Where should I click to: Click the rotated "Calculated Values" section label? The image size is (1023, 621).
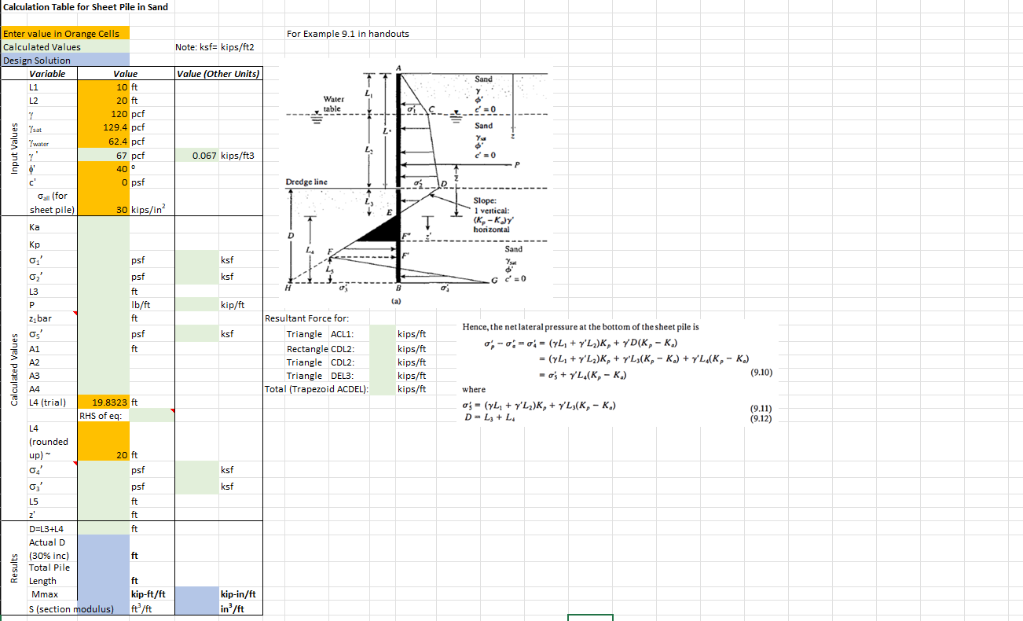point(13,369)
